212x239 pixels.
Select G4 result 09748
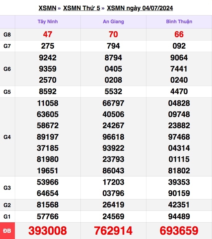click(179, 114)
